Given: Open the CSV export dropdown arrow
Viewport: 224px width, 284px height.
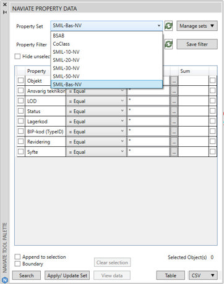Looking at the screenshot, I should pyautogui.click(x=212, y=275).
